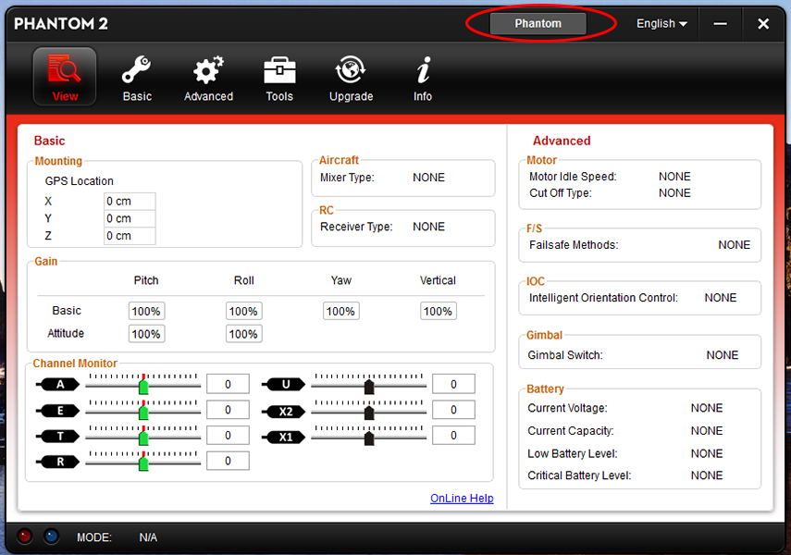The width and height of the screenshot is (791, 555).
Task: Select the Attitude Roll gain value
Action: click(243, 334)
